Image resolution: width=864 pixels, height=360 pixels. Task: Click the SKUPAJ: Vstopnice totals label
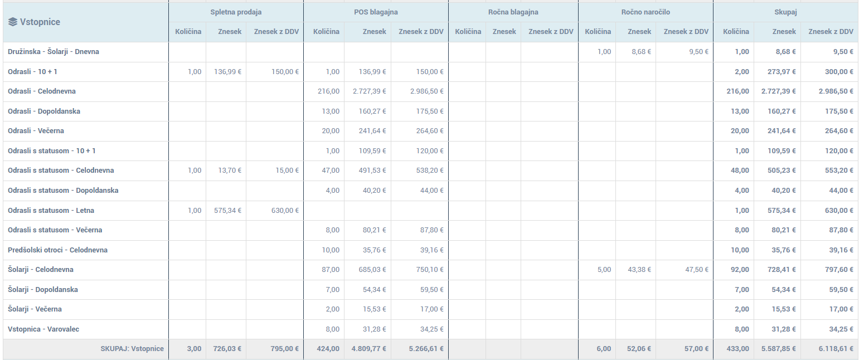(x=132, y=349)
